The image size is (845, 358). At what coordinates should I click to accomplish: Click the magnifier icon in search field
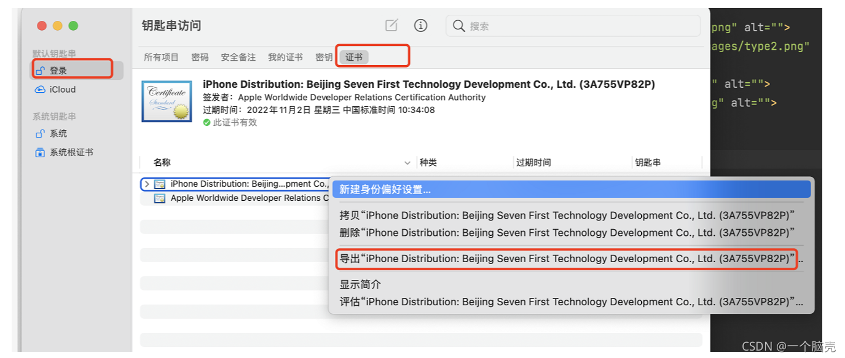[458, 26]
